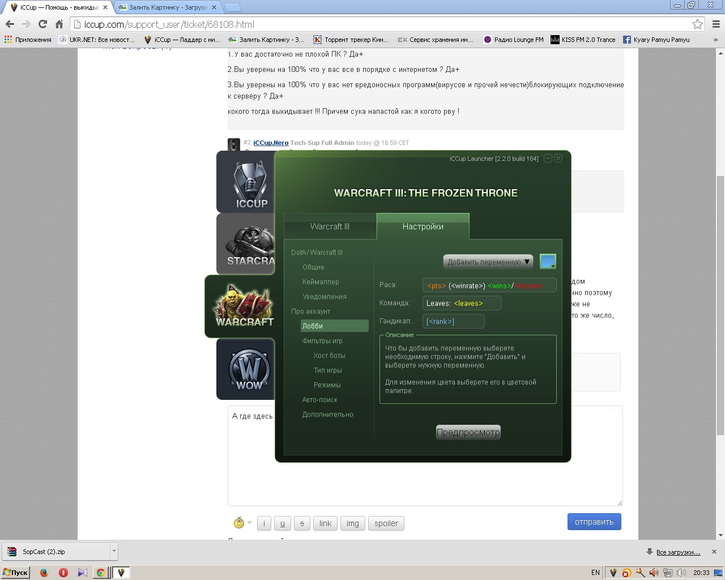725x580 pixels.
Task: Select Уведомления settings item
Action: coord(324,297)
